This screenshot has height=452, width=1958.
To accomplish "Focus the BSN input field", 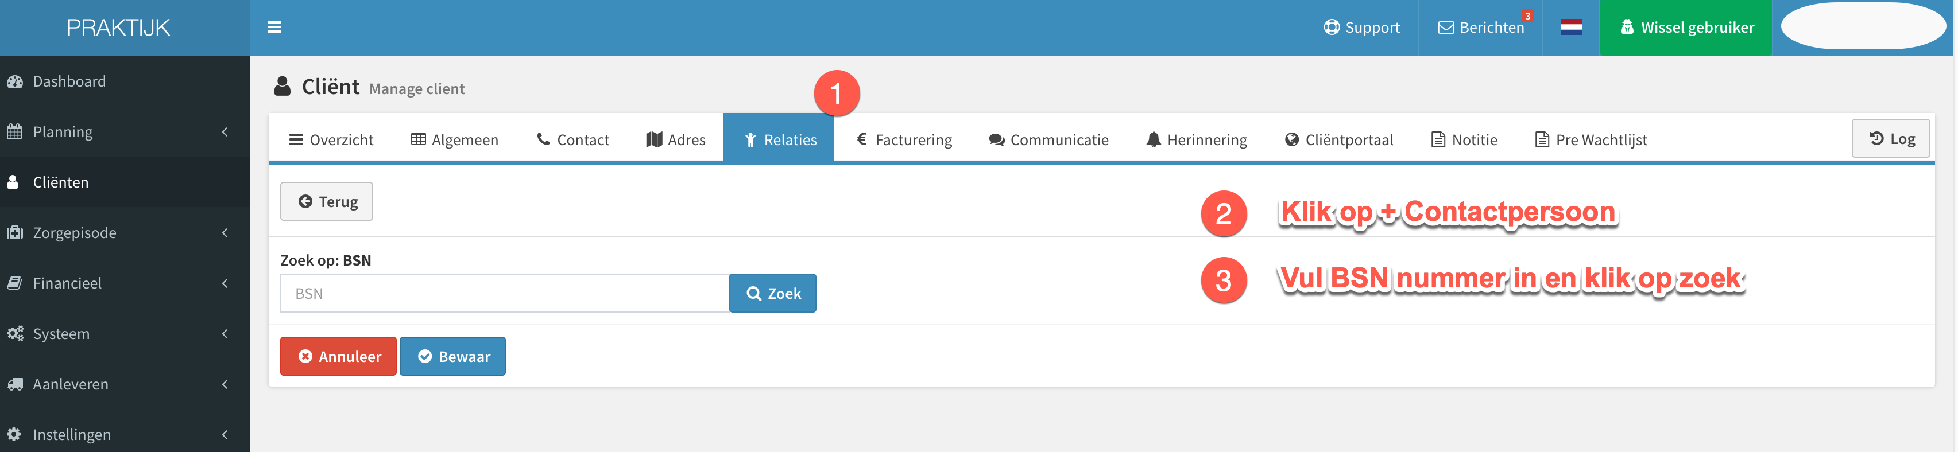I will point(505,293).
